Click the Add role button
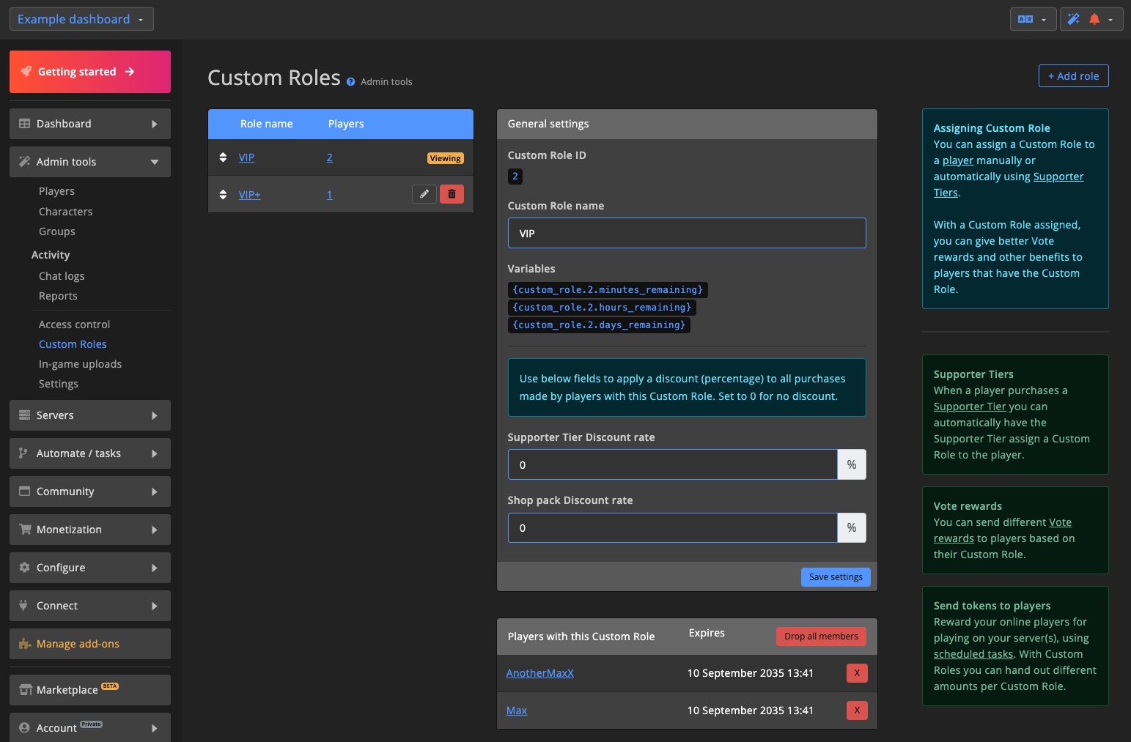The image size is (1131, 742). pos(1073,75)
